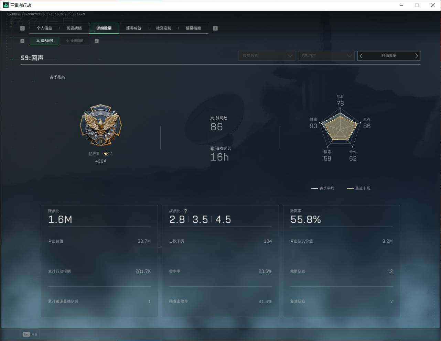Click the 救助队友 value 12
This screenshot has width=441, height=341.
(x=390, y=272)
